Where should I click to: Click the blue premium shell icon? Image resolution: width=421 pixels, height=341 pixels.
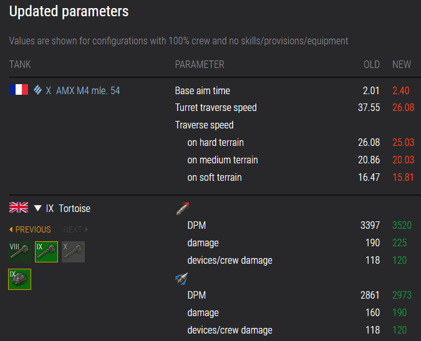[x=181, y=279]
